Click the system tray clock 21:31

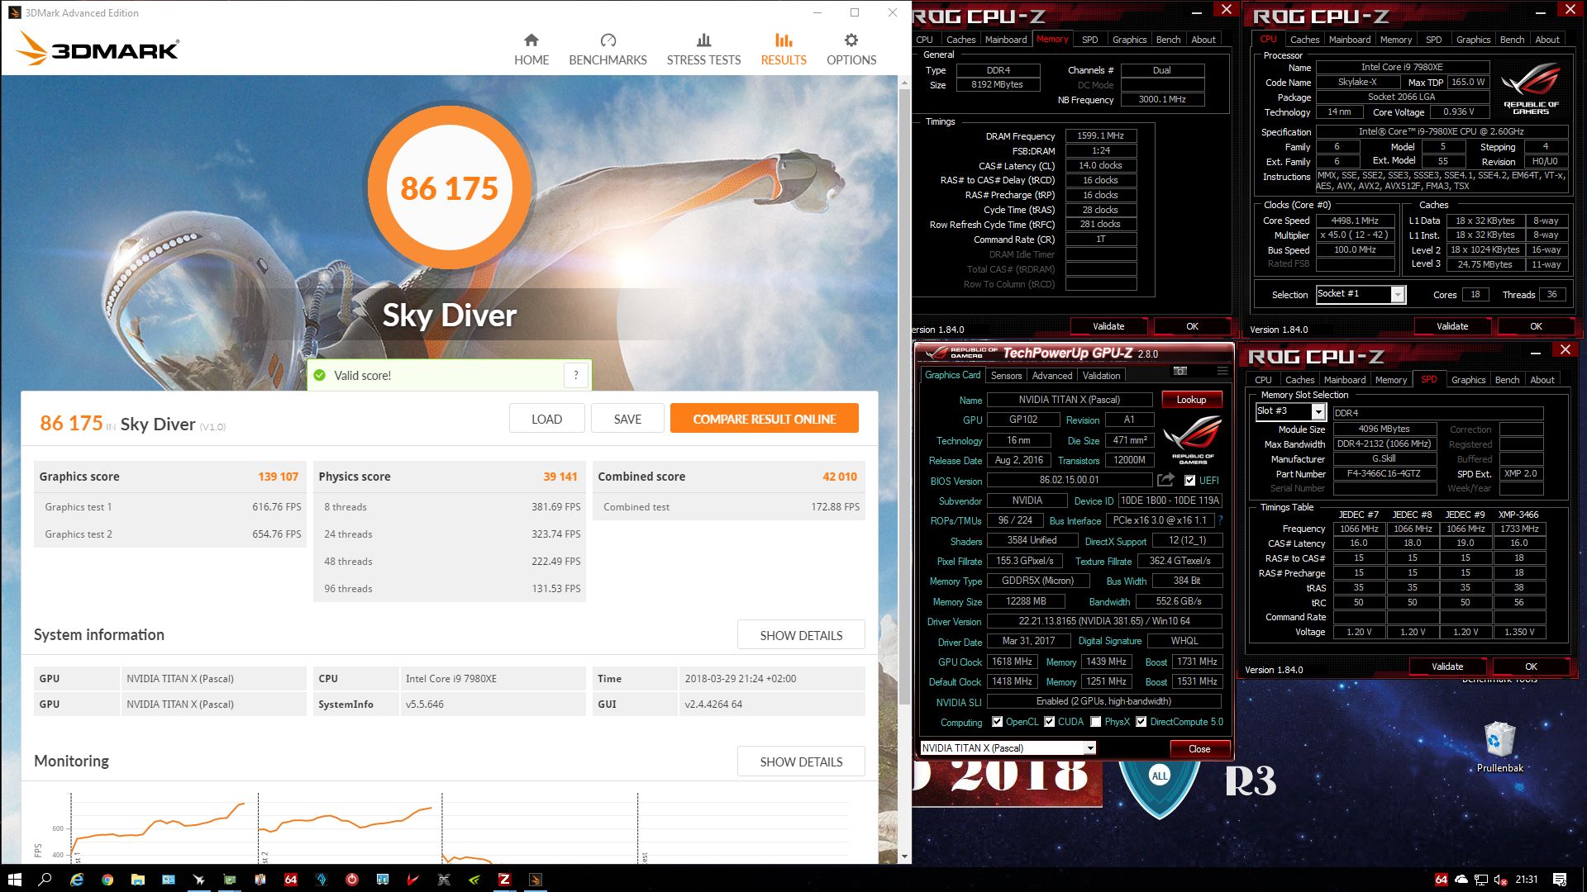1526,879
